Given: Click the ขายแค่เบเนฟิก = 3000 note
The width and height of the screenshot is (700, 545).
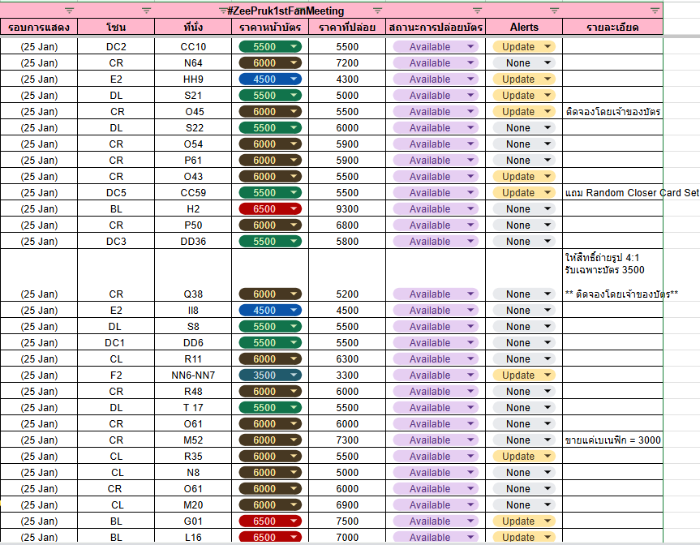Looking at the screenshot, I should (x=612, y=440).
